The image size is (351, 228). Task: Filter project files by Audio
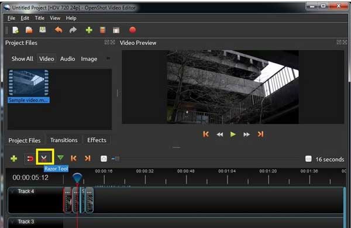tap(67, 59)
